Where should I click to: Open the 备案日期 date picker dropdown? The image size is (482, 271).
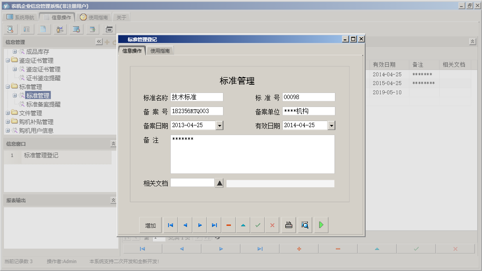click(x=220, y=125)
